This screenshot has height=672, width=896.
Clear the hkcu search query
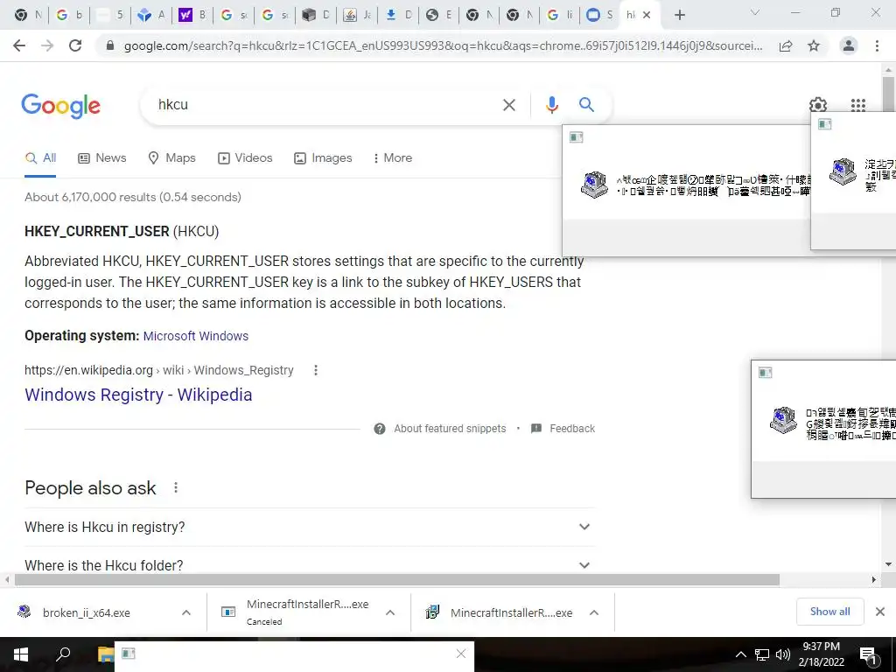(508, 105)
